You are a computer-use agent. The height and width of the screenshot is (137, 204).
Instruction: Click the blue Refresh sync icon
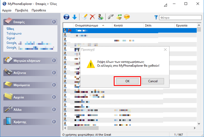pyautogui.click(x=67, y=17)
